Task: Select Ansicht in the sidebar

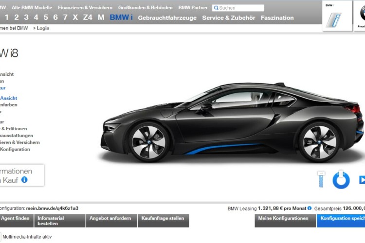Action: coord(8,98)
